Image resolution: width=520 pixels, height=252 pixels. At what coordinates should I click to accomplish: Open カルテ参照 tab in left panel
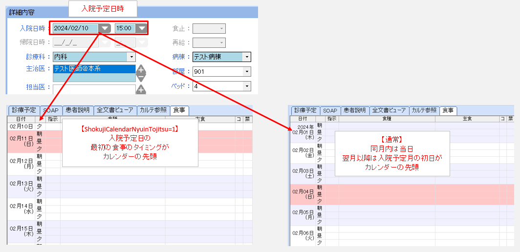pos(153,110)
